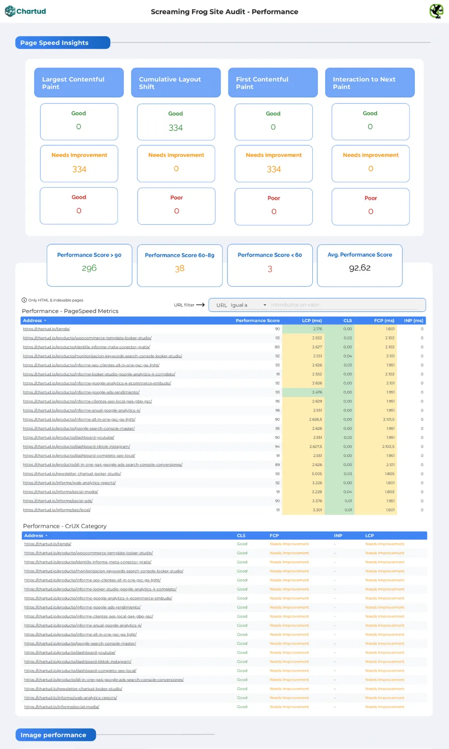Click the CLS column header in CrUX Category table
449x749 pixels.
pos(241,536)
